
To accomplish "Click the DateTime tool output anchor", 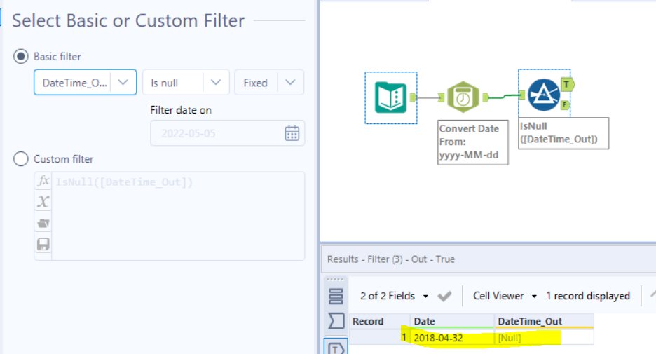I will click(485, 97).
